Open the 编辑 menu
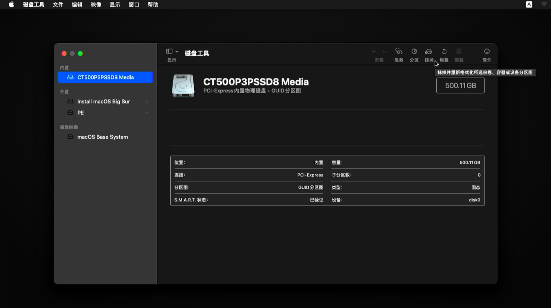This screenshot has width=551, height=308. pyautogui.click(x=77, y=4)
